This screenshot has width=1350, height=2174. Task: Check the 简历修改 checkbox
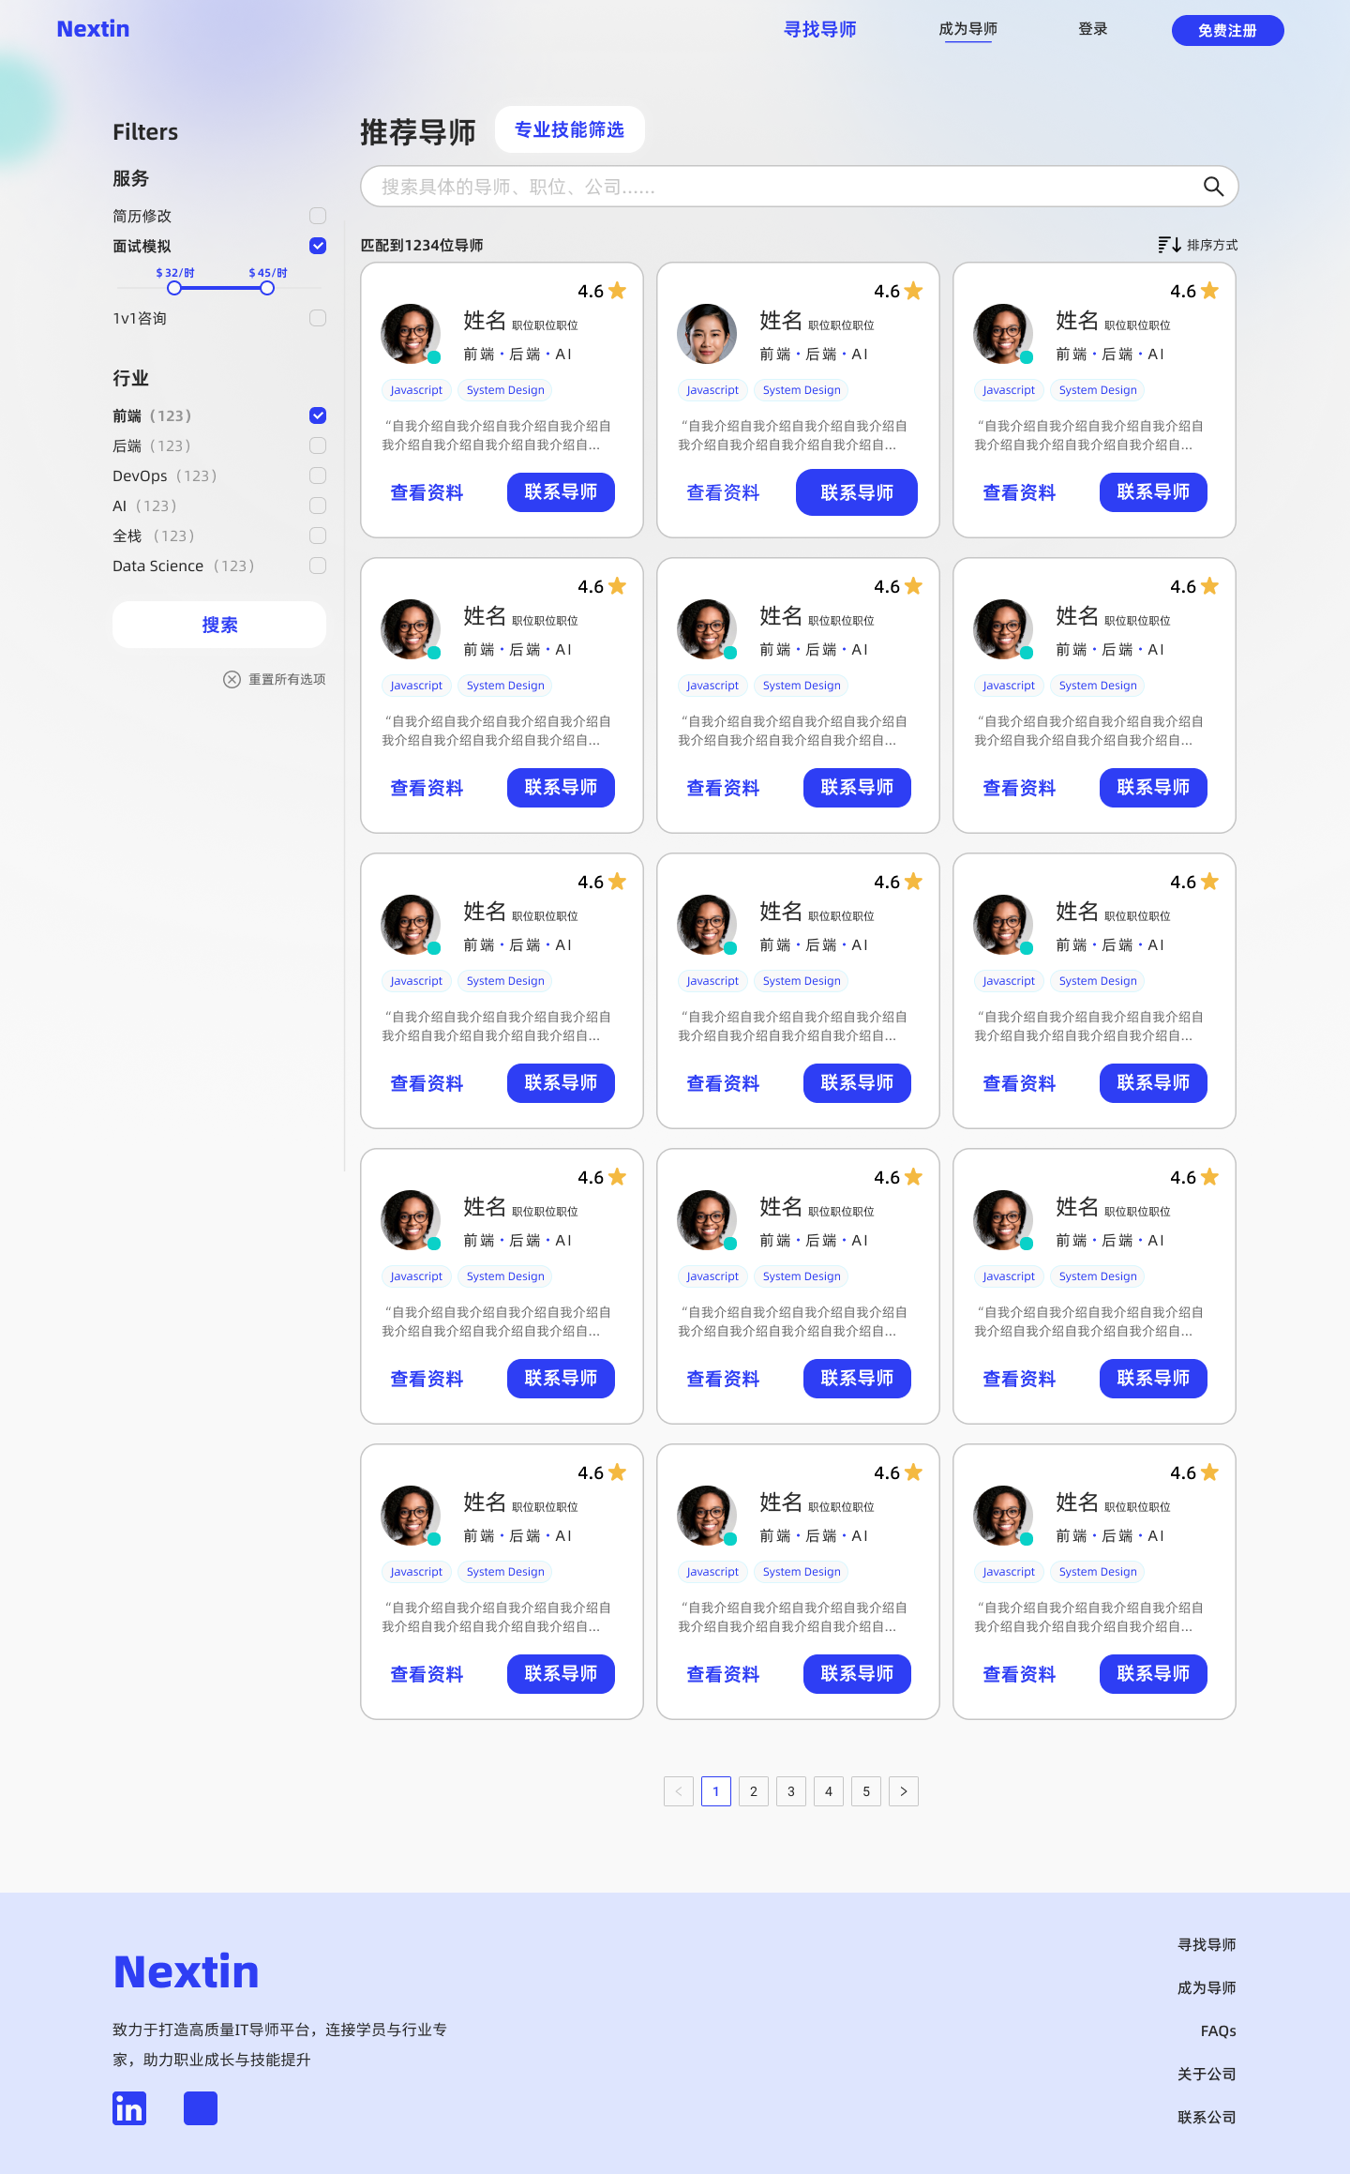(318, 216)
